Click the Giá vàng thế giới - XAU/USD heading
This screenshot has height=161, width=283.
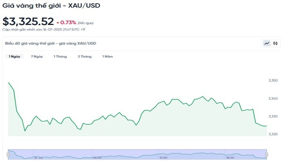[51, 6]
